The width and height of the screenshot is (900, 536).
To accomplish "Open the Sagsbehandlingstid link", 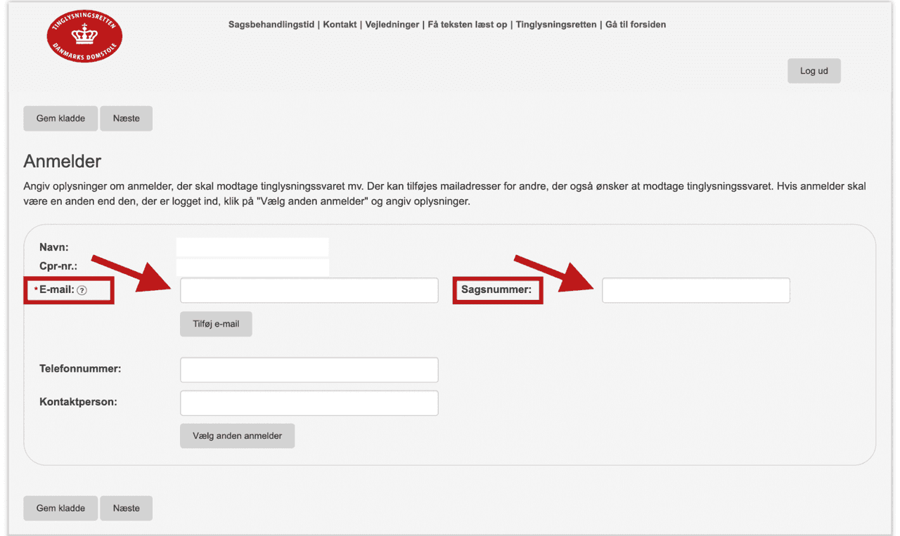I will [x=271, y=25].
